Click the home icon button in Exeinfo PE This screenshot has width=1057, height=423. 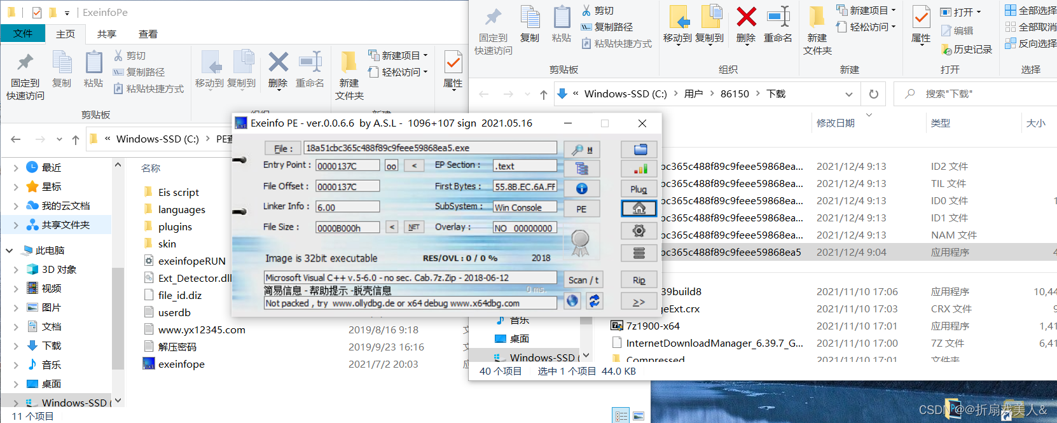[639, 209]
